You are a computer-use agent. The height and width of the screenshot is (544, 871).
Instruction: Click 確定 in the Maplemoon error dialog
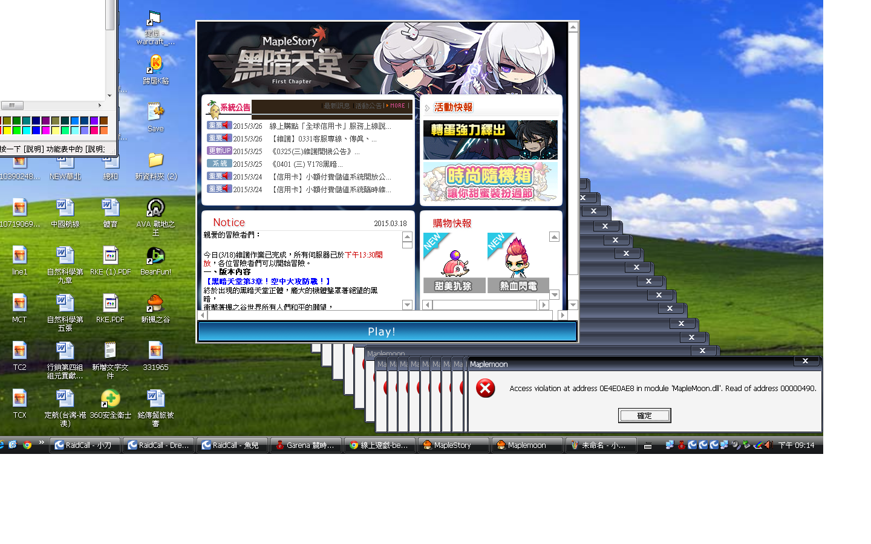[x=645, y=415]
